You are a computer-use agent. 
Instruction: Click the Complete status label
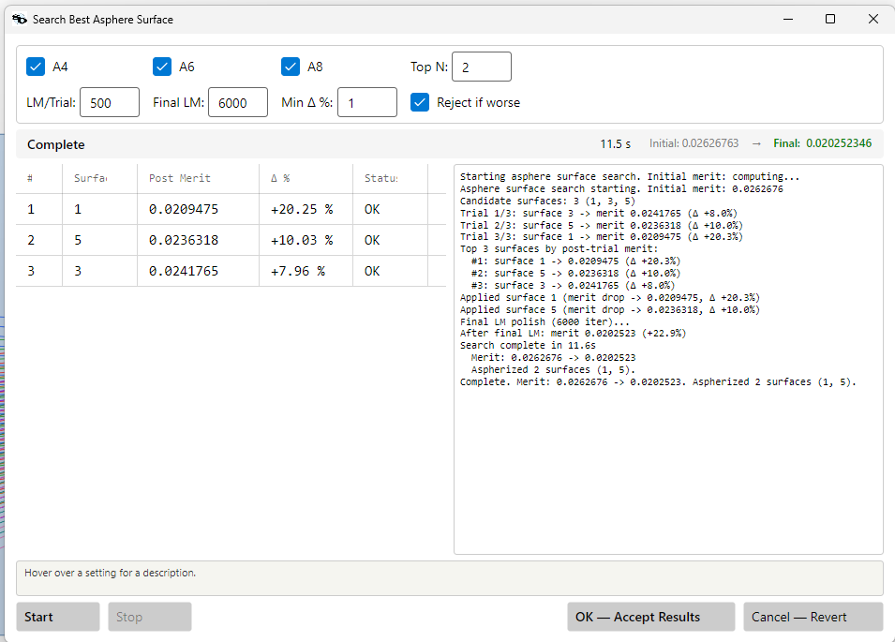(x=56, y=144)
